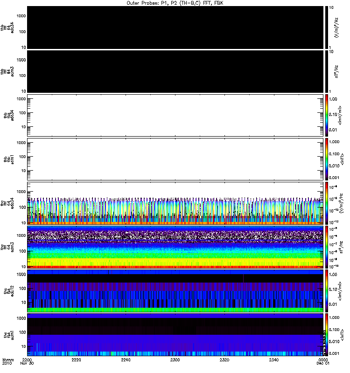Click the "thb fbk edc34" y-axis label

[9, 115]
